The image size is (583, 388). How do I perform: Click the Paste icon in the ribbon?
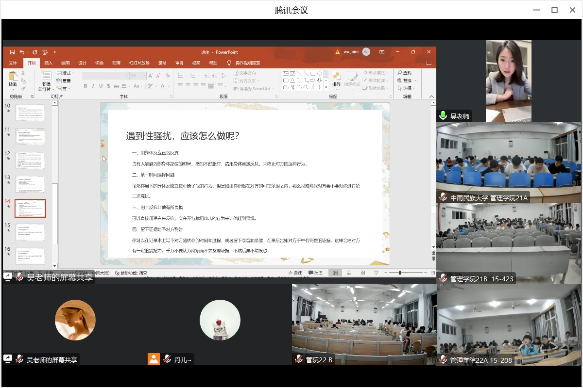click(13, 77)
